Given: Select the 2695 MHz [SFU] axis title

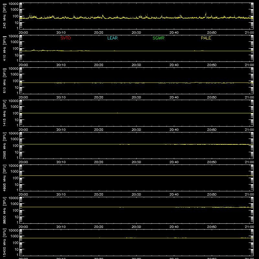Looking at the screenshot, I should click(x=5, y=145).
